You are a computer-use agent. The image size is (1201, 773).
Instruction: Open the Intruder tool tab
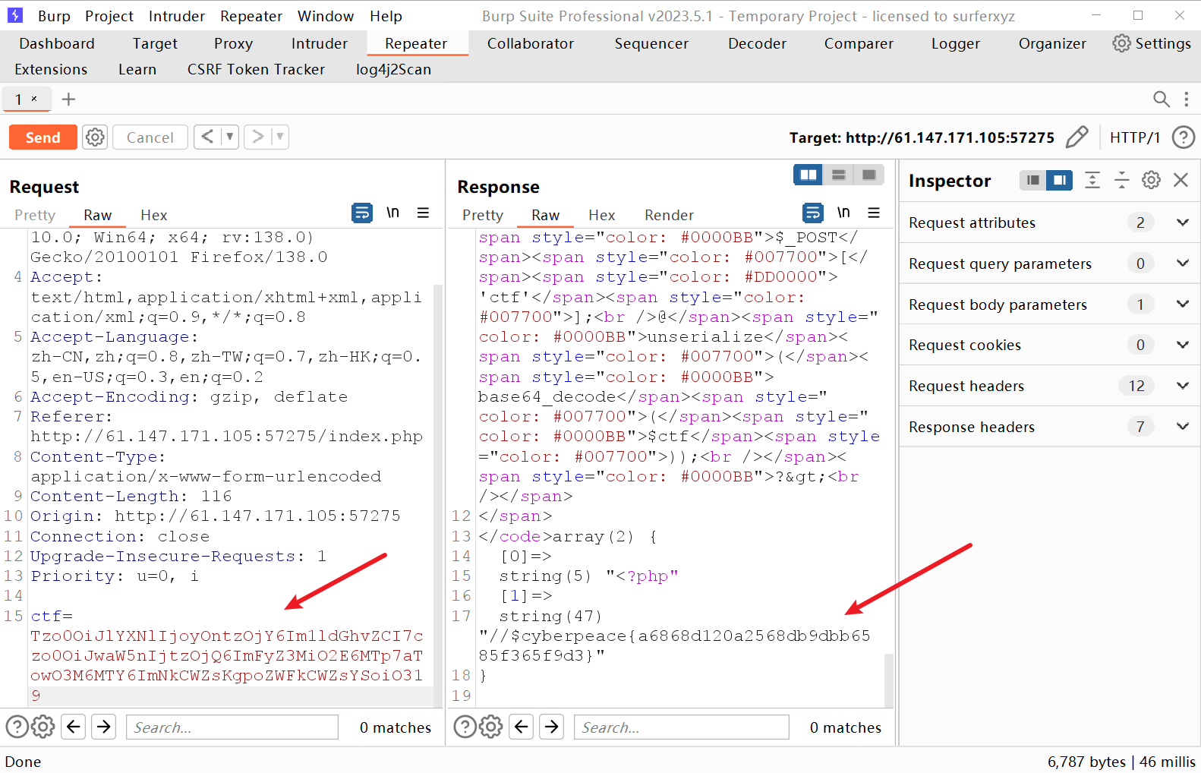[319, 43]
